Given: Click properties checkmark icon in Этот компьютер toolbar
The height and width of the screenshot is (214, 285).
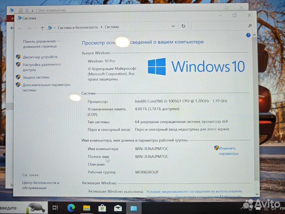Looking at the screenshot, I should tap(21, 10).
